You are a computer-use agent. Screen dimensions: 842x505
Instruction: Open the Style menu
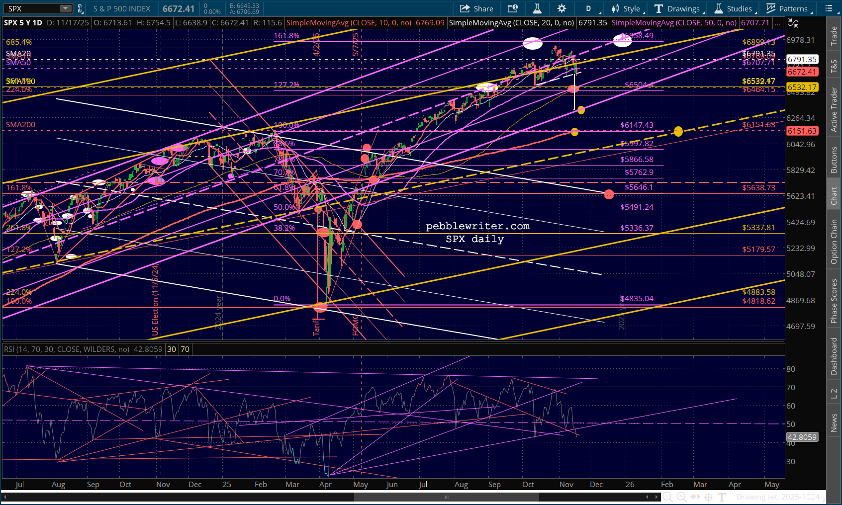click(627, 8)
